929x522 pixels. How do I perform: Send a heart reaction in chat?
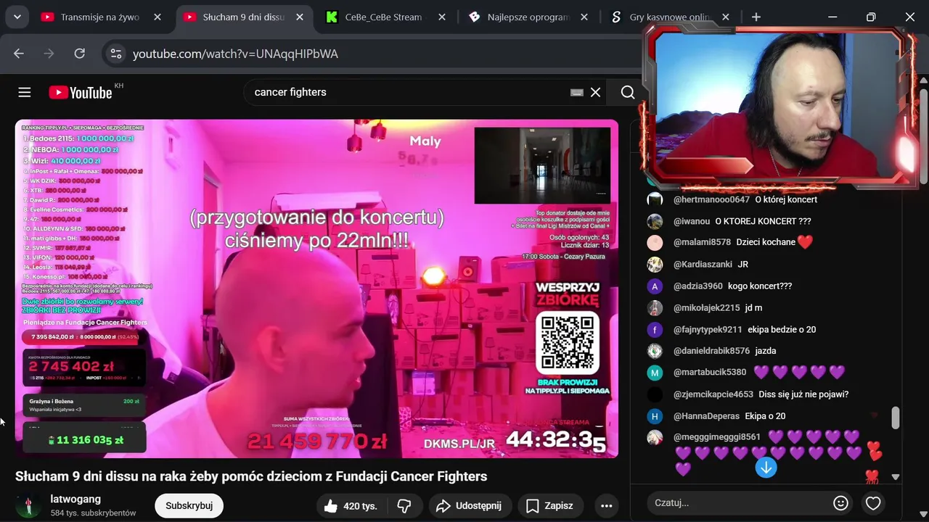pos(873,502)
